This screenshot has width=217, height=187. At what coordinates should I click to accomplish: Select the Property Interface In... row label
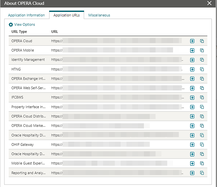[x=28, y=107]
